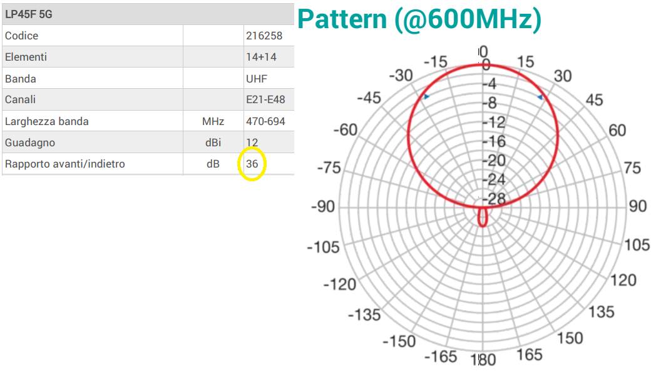Click the -90 degree angle label
Screen dimensions: 661x372
323,207
